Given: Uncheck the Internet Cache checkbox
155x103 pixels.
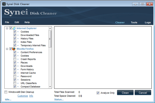Looking at the screenshot, I should (x=15, y=73).
